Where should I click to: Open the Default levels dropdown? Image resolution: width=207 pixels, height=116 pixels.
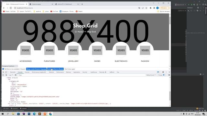point(151,75)
